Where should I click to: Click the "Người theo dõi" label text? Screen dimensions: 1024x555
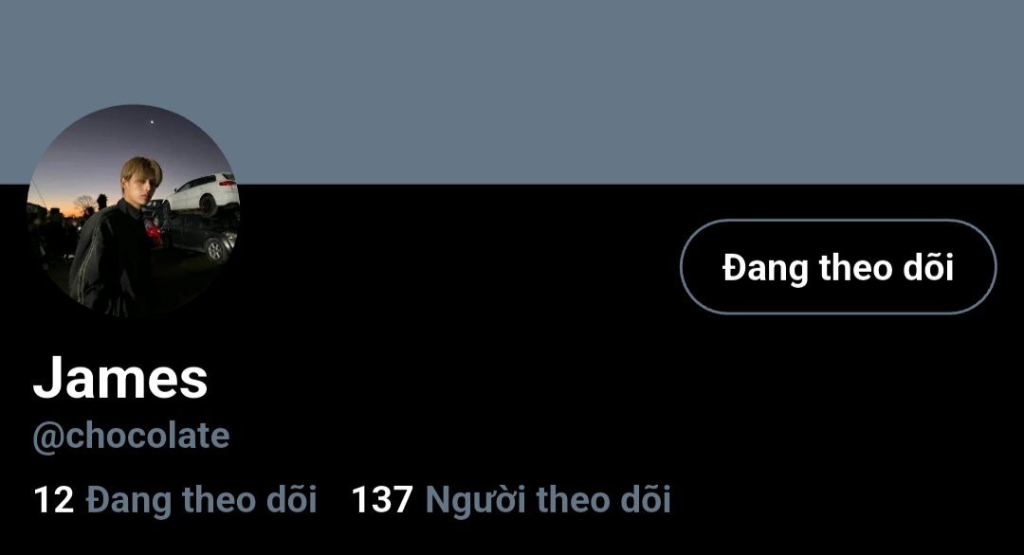coord(548,500)
